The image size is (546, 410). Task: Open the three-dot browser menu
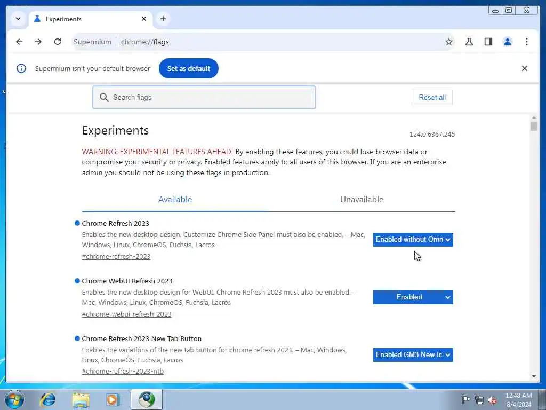point(526,42)
